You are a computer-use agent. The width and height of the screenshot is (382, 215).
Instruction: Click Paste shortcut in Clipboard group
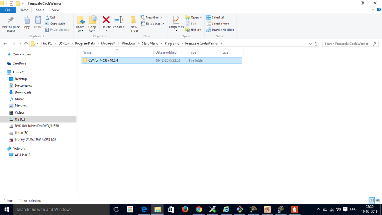coord(58,30)
